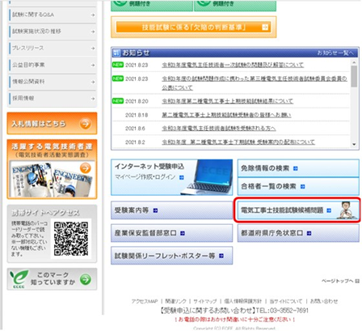Screen dimensions: 362x331
Task: Click the お知らせ header icon
Action: coord(116,53)
